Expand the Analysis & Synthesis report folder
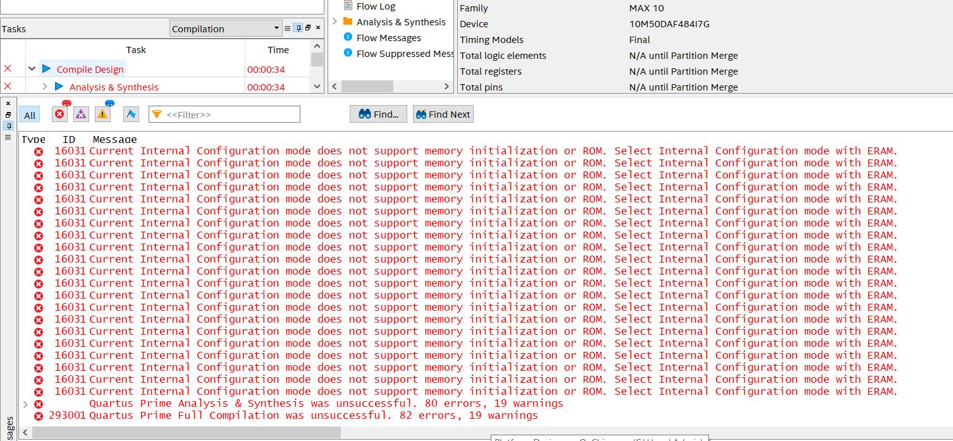The width and height of the screenshot is (953, 441). (x=335, y=22)
